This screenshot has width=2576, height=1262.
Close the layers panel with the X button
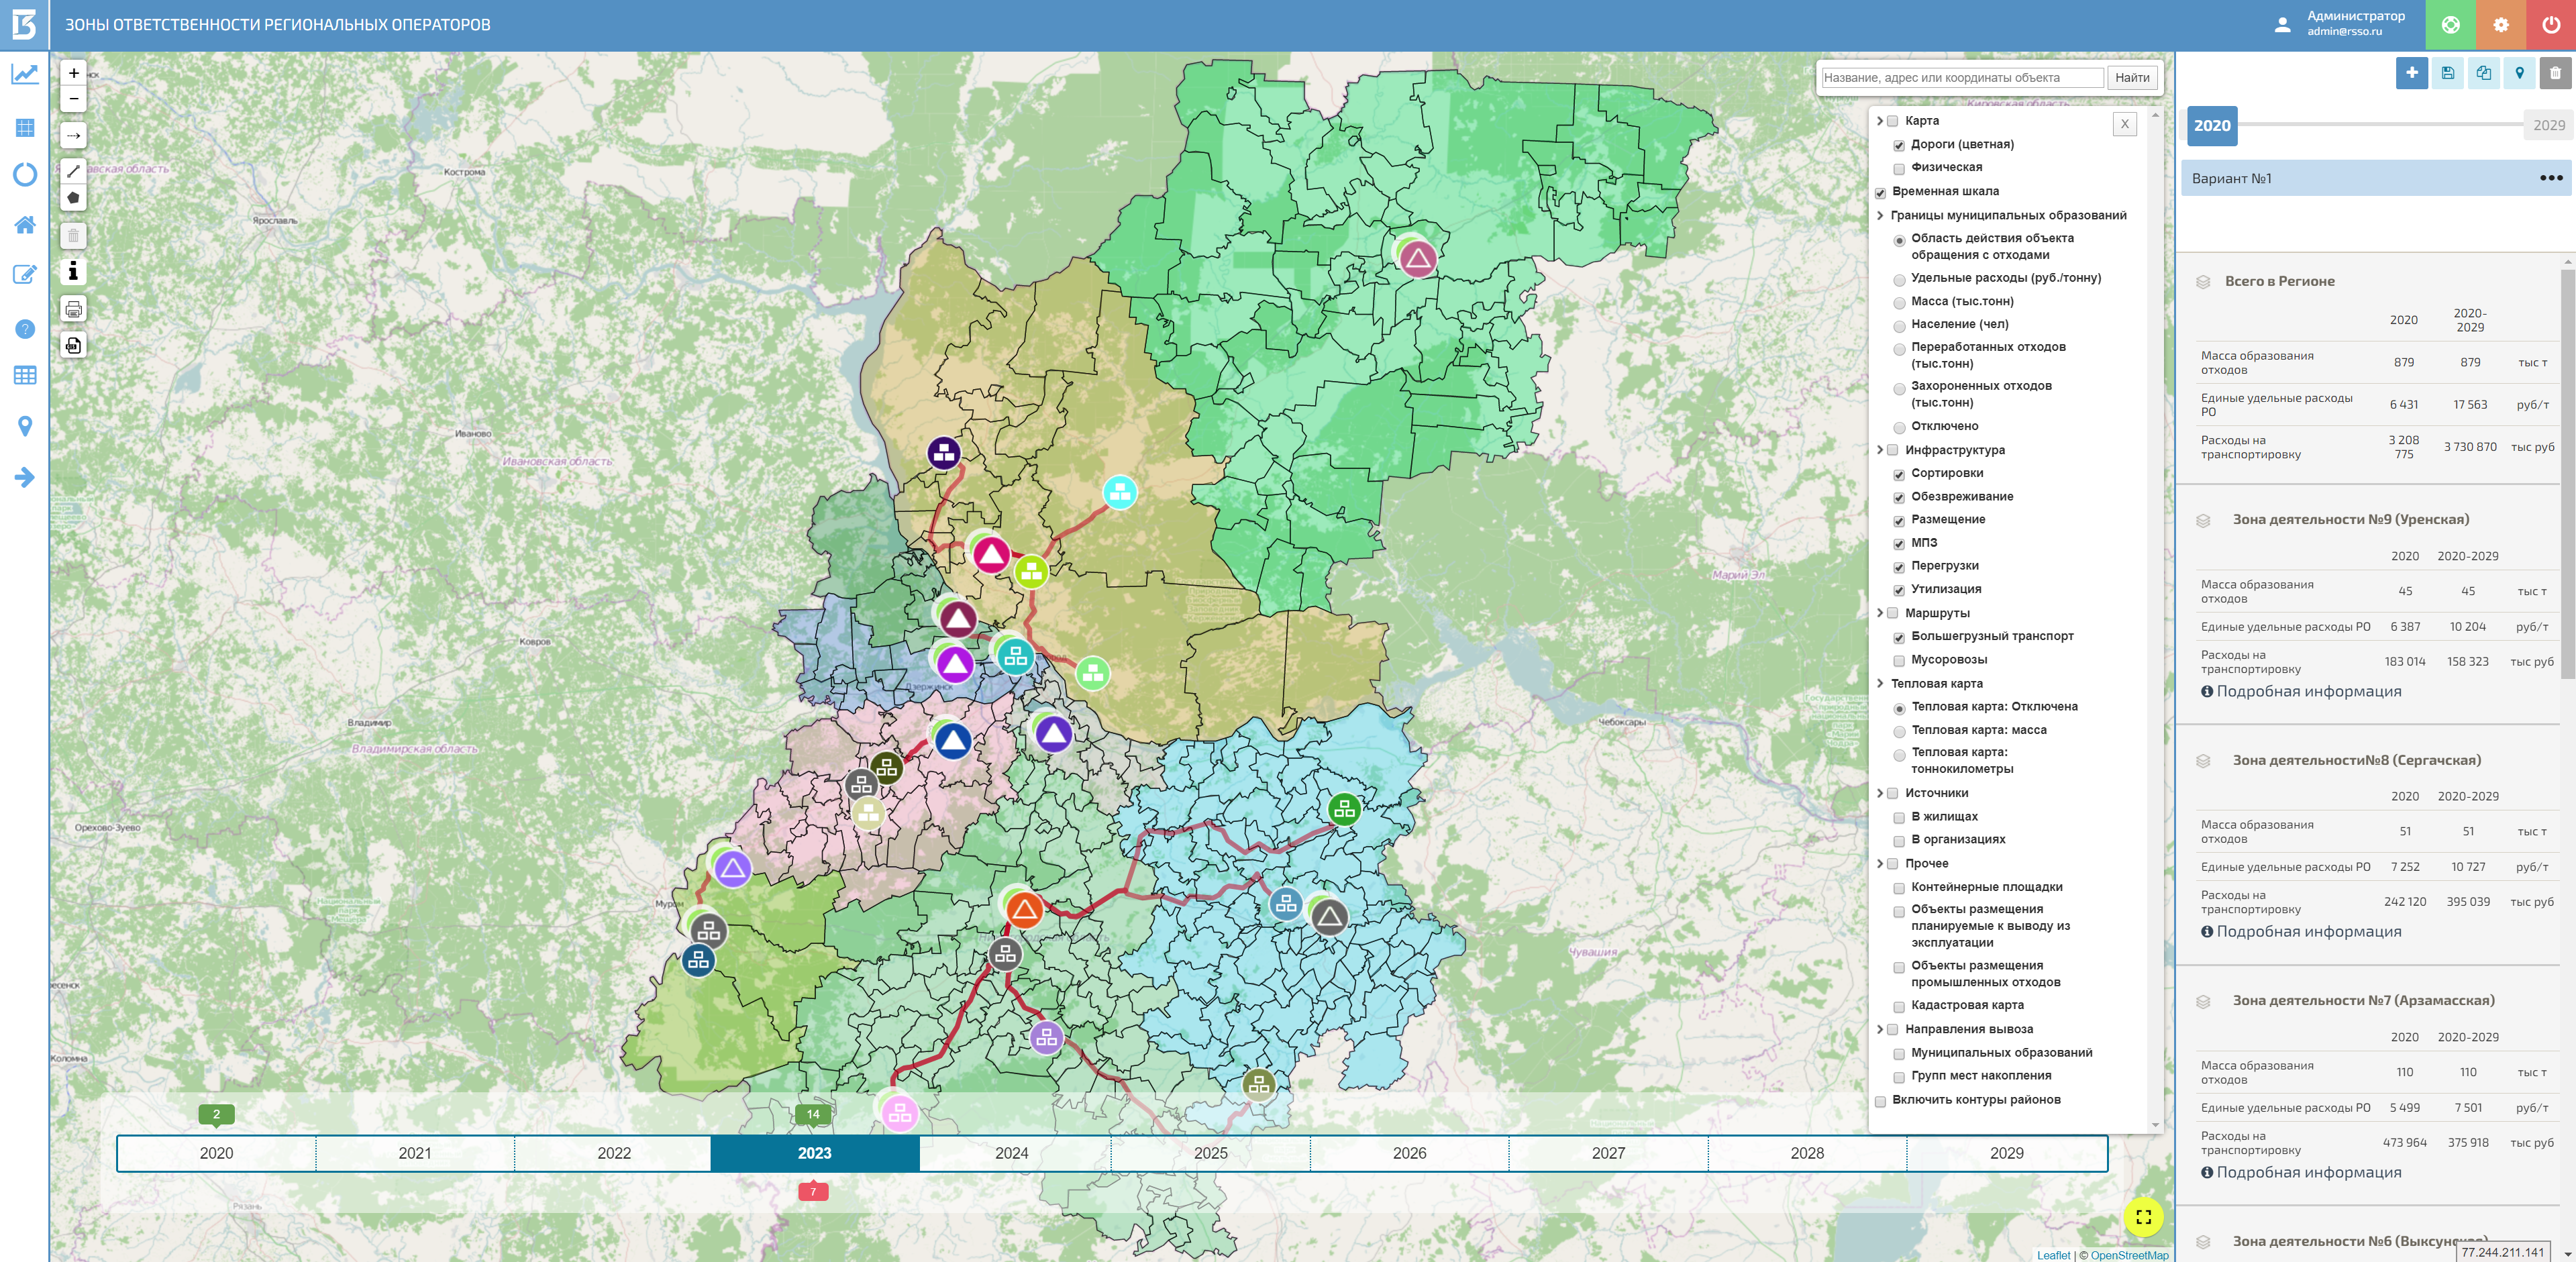point(2125,124)
